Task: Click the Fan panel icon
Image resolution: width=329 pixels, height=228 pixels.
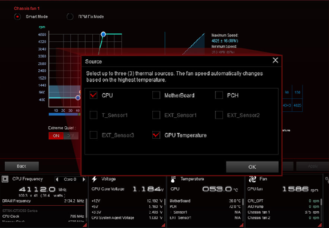Action: (x=252, y=179)
